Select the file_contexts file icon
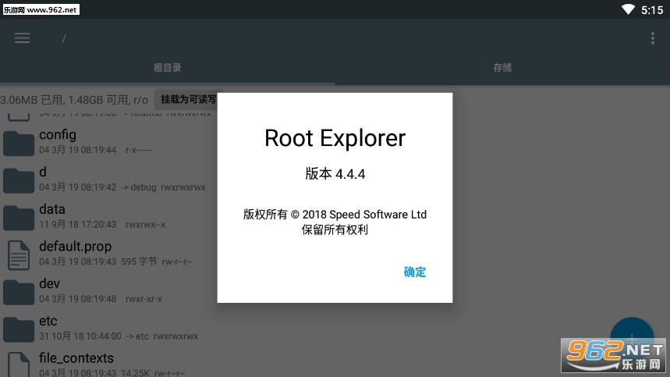670x377 pixels. point(19,365)
